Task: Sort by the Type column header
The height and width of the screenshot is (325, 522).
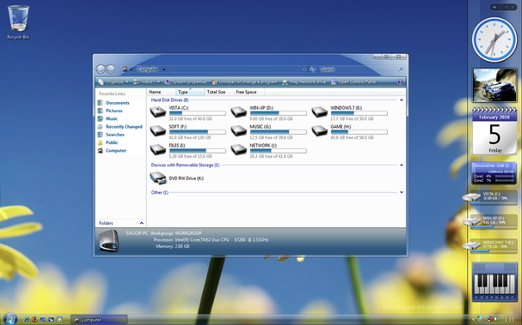Action: tap(190, 92)
